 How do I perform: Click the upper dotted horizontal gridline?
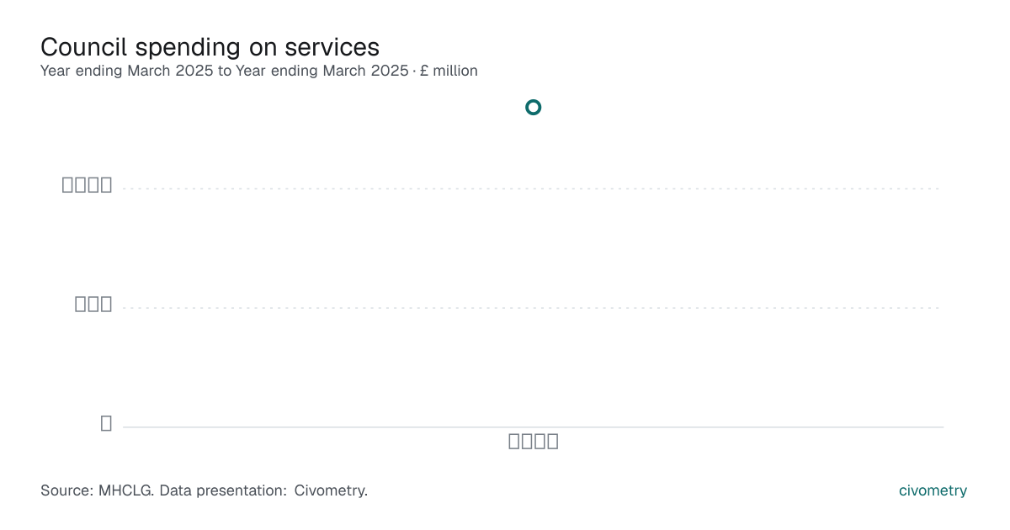533,188
